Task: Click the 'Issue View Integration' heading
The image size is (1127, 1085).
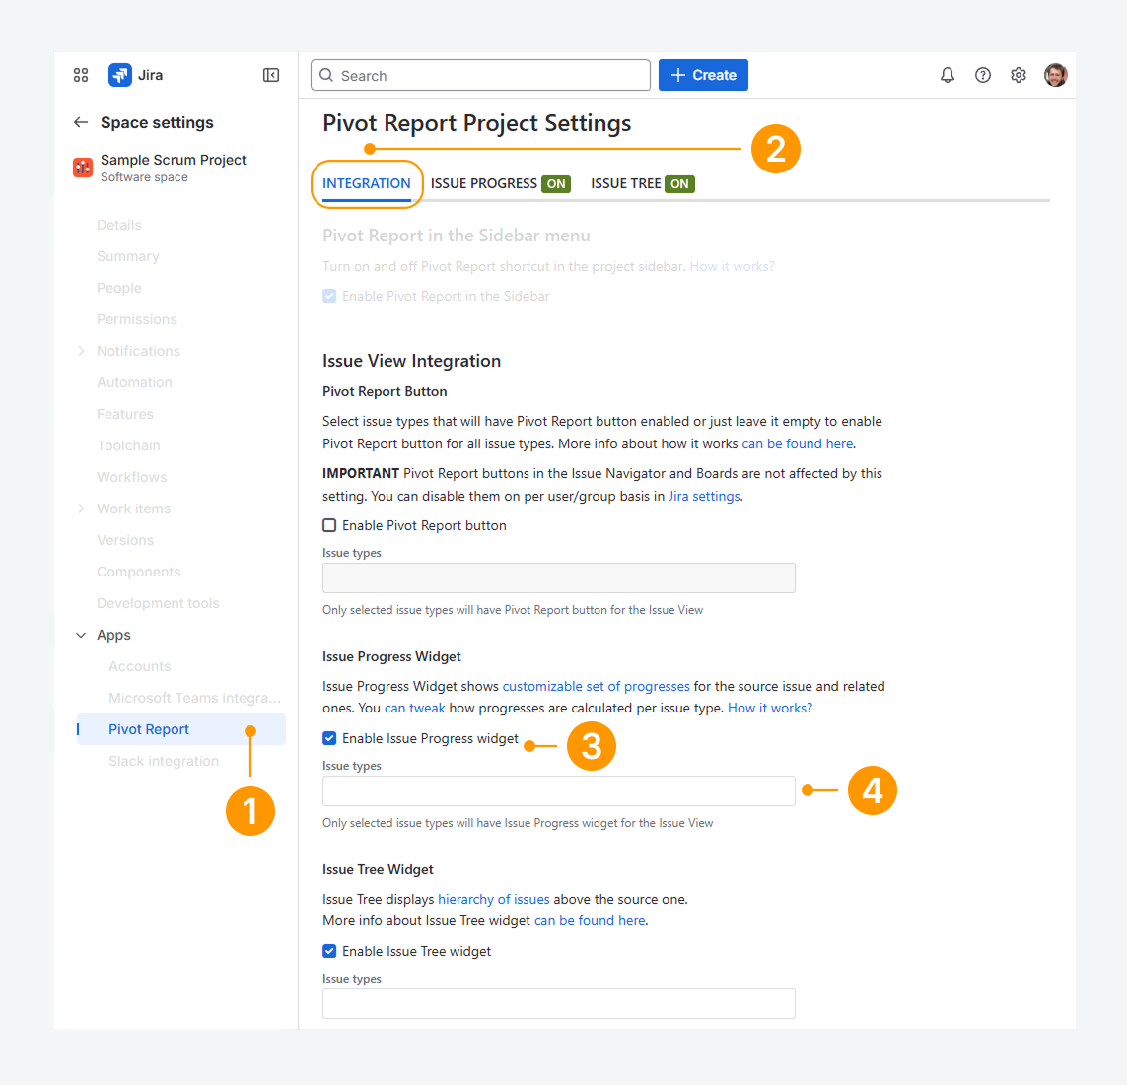Action: 411,361
